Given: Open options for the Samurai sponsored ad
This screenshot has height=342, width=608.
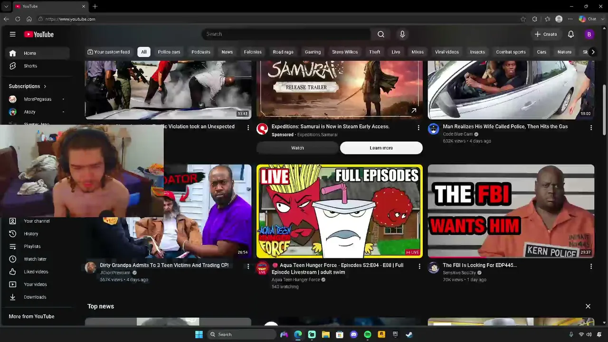Looking at the screenshot, I should point(418,128).
